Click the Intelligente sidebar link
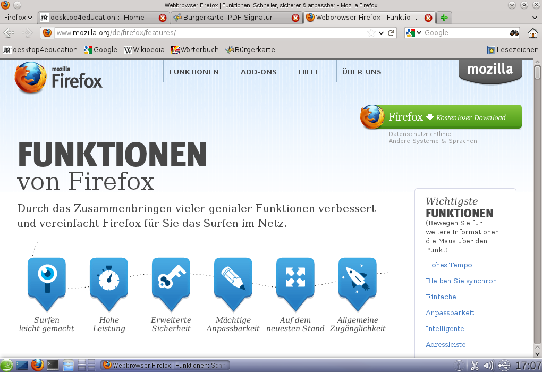The width and height of the screenshot is (542, 372). pos(445,328)
